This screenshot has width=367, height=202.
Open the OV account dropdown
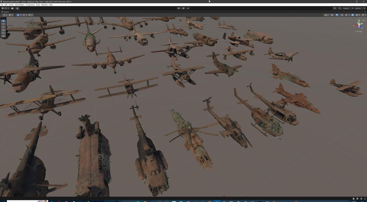pyautogui.click(x=5, y=8)
